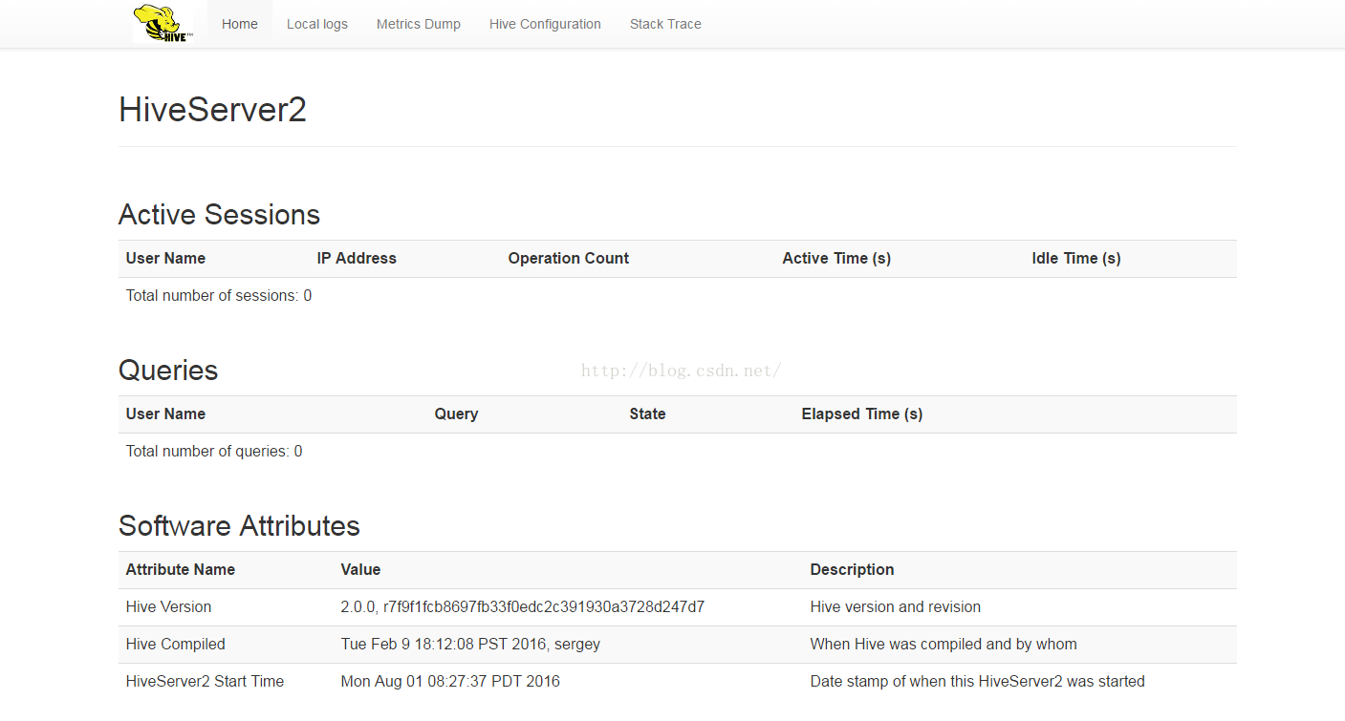Click 'Hive version and revision' description

click(896, 606)
